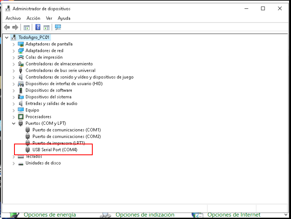Viewport: 291px width, 219px height.
Task: Select USB Serial Port (COM4) text
Action: click(55, 150)
